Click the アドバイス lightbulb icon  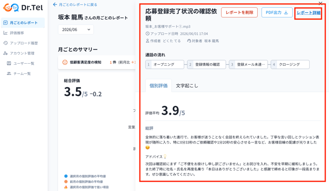[x=165, y=157]
